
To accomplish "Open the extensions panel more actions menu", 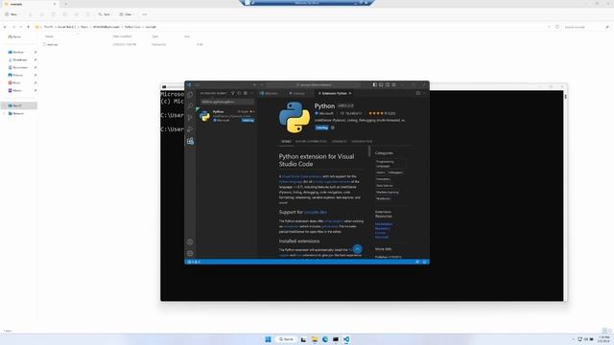I will tap(251, 94).
